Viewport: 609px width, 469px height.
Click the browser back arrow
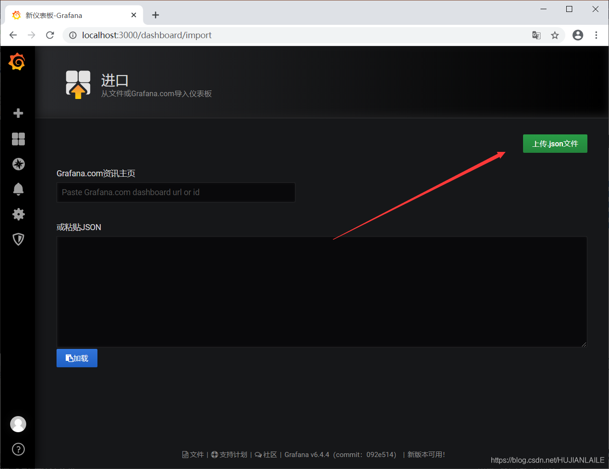tap(13, 35)
